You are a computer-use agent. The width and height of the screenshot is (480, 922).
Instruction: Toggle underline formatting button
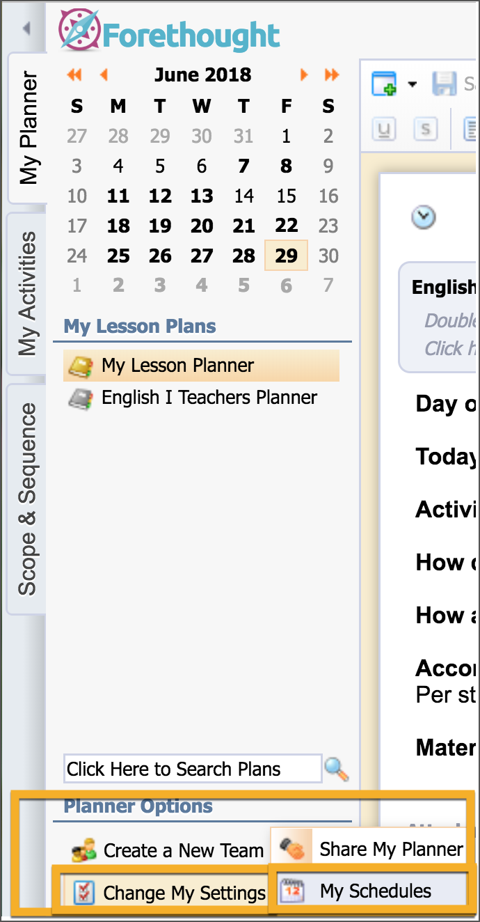click(383, 129)
